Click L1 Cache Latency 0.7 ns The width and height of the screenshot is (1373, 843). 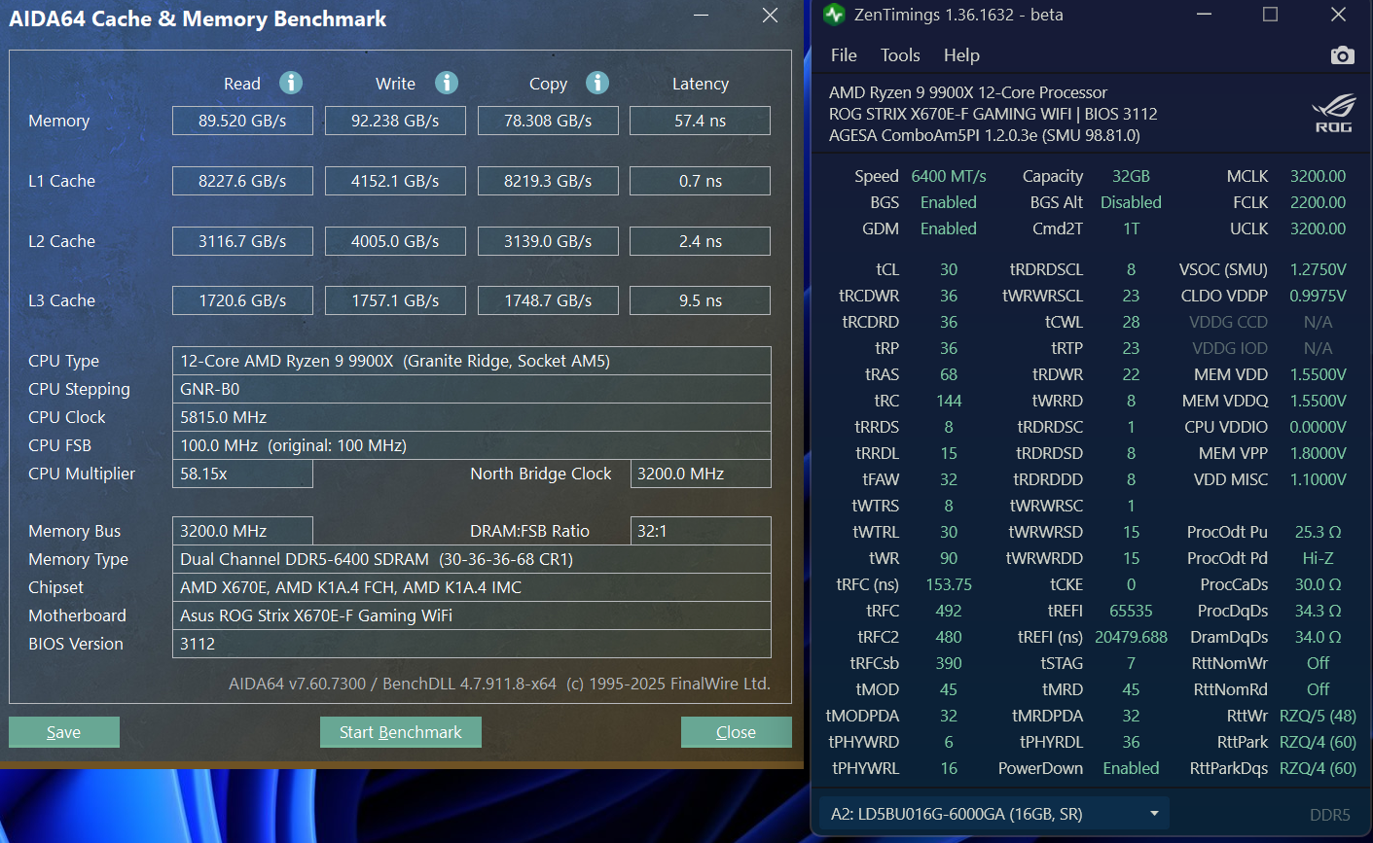click(x=701, y=181)
